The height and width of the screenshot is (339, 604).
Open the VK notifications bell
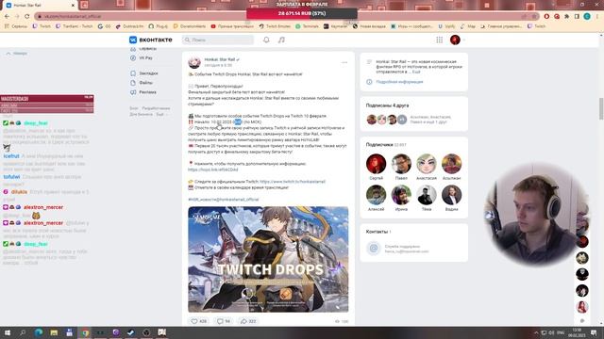point(266,40)
